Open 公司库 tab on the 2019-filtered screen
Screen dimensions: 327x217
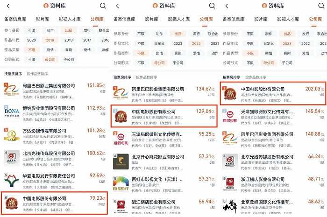[x=97, y=20]
